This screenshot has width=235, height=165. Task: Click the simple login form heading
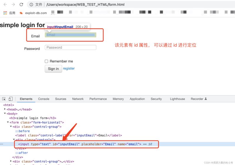click(x=23, y=25)
